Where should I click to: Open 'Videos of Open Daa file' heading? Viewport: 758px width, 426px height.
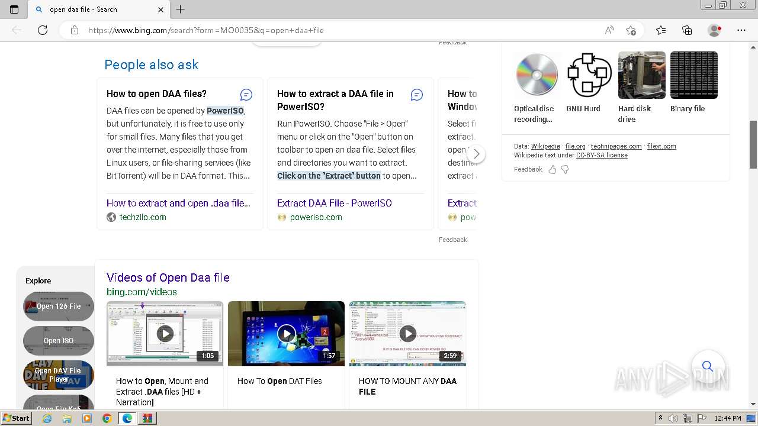pos(168,277)
